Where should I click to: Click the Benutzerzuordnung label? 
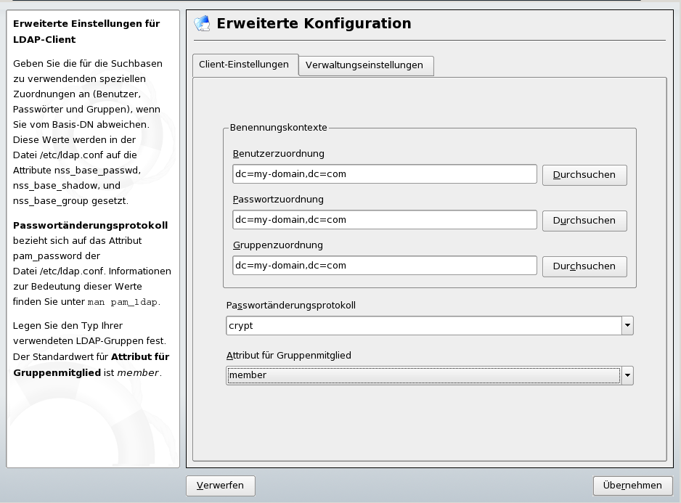279,154
